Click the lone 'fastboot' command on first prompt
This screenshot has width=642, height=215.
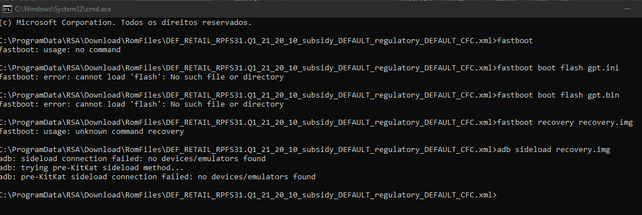click(x=515, y=40)
